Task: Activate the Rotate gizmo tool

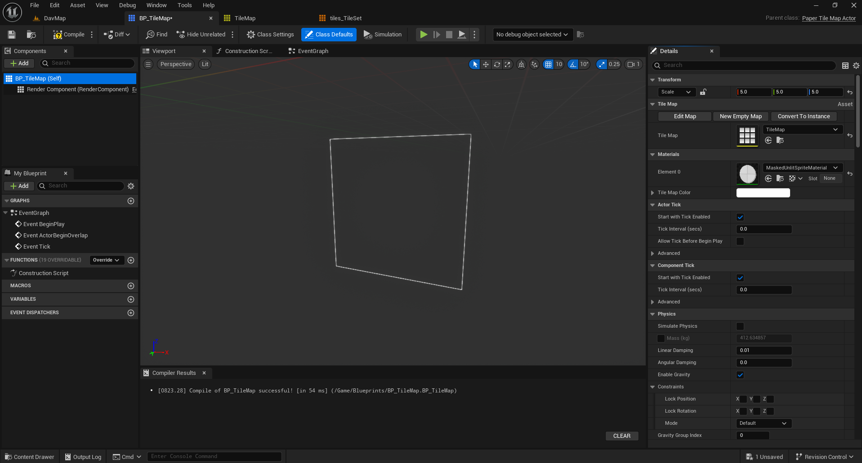Action: tap(497, 64)
